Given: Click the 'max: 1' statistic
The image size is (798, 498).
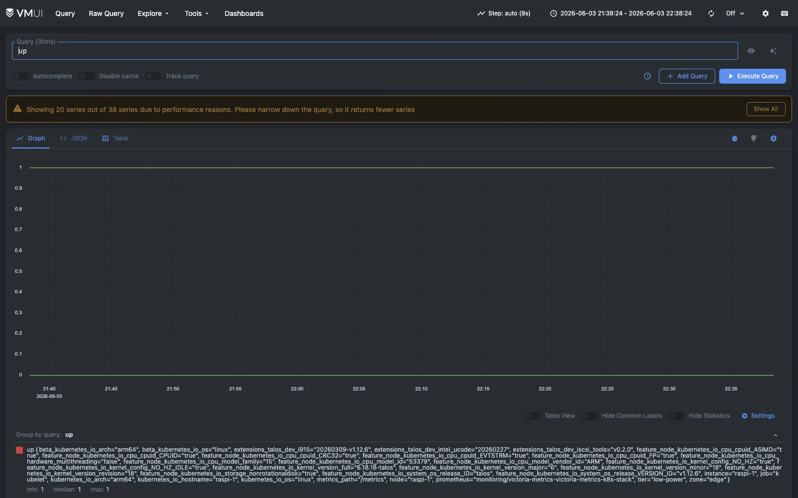Looking at the screenshot, I should [100, 490].
